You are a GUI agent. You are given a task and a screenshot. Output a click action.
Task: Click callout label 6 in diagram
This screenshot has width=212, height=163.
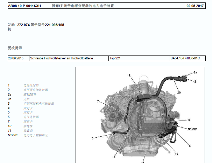click(x=190, y=146)
